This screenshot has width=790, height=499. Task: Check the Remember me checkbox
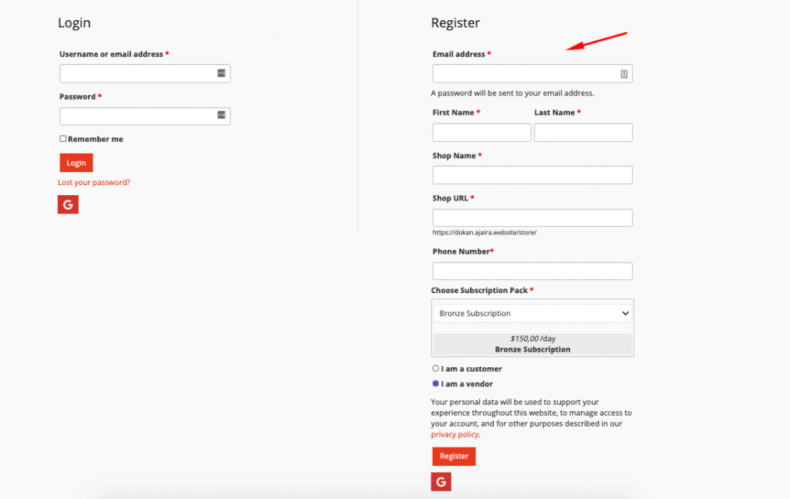point(63,139)
